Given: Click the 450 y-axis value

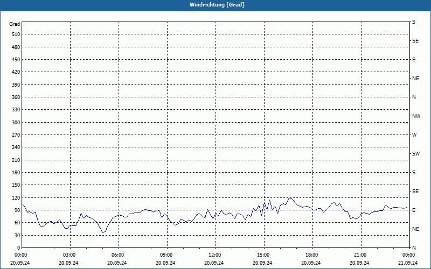Looking at the screenshot, I should coord(16,60).
